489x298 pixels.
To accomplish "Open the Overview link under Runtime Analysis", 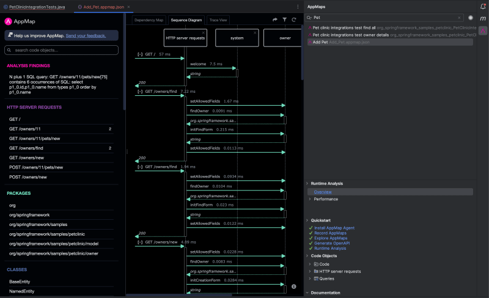I will 323,192.
